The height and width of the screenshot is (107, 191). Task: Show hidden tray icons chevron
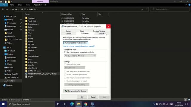click(x=154, y=104)
